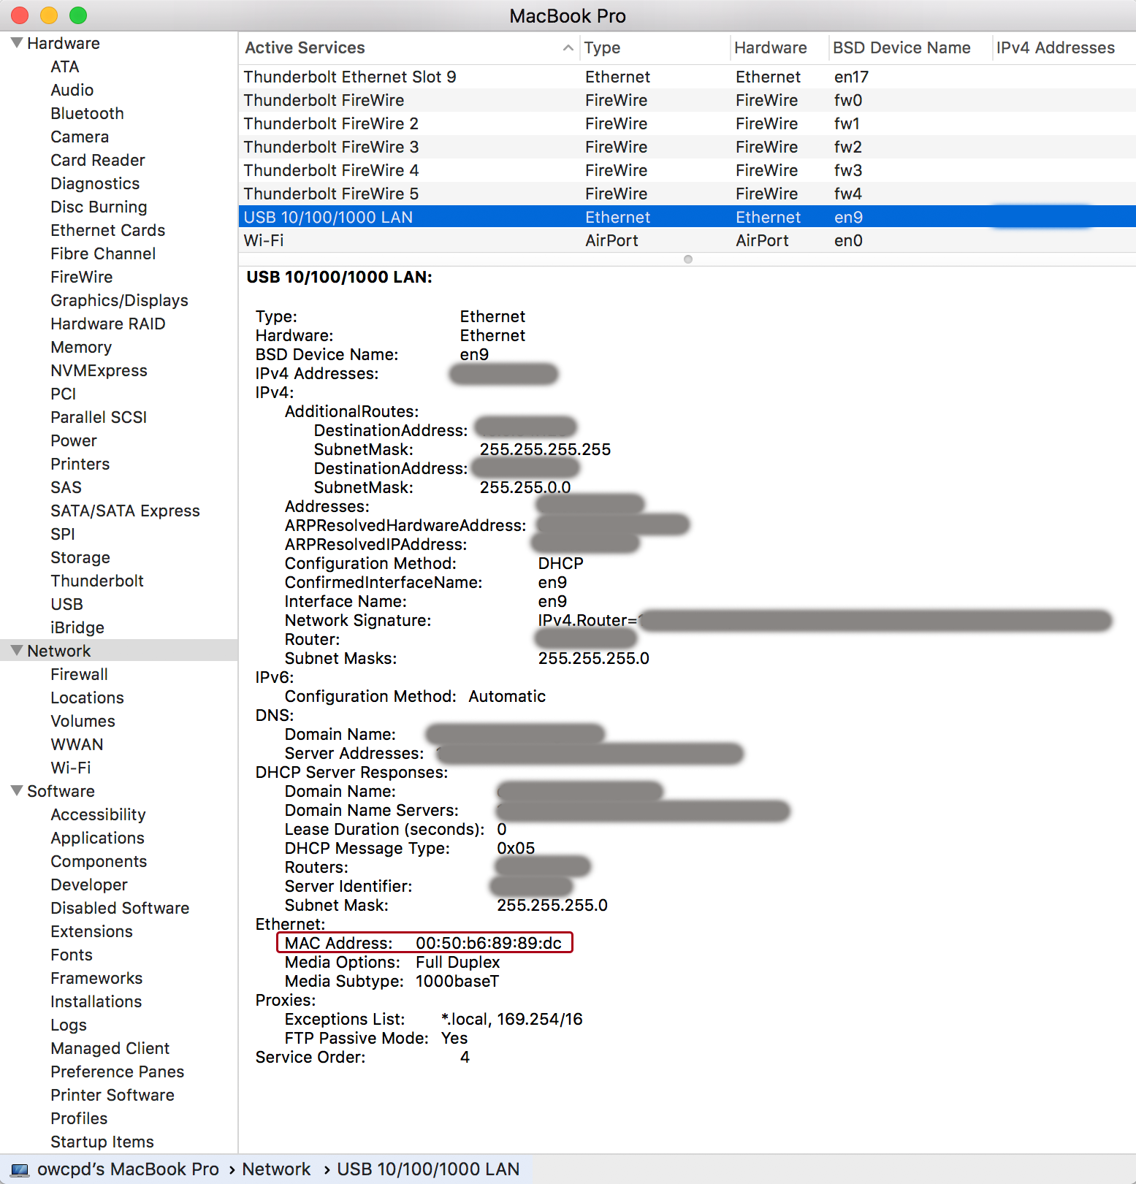This screenshot has width=1136, height=1184.
Task: Select the Wi-Fi AirPort service row
Action: point(687,240)
